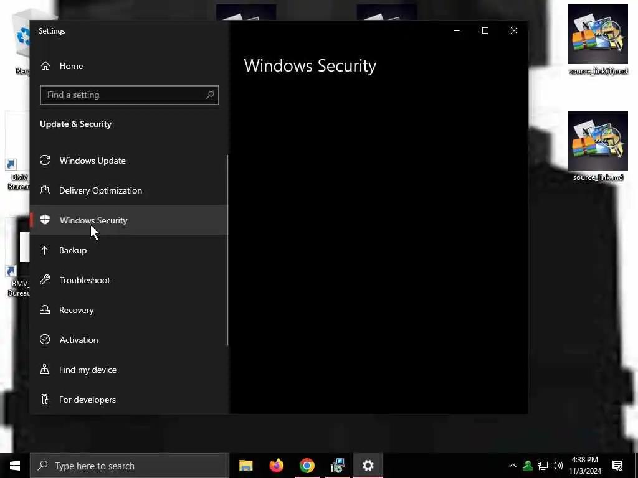Image resolution: width=638 pixels, height=478 pixels.
Task: Focus the Find a setting search box
Action: click(130, 95)
